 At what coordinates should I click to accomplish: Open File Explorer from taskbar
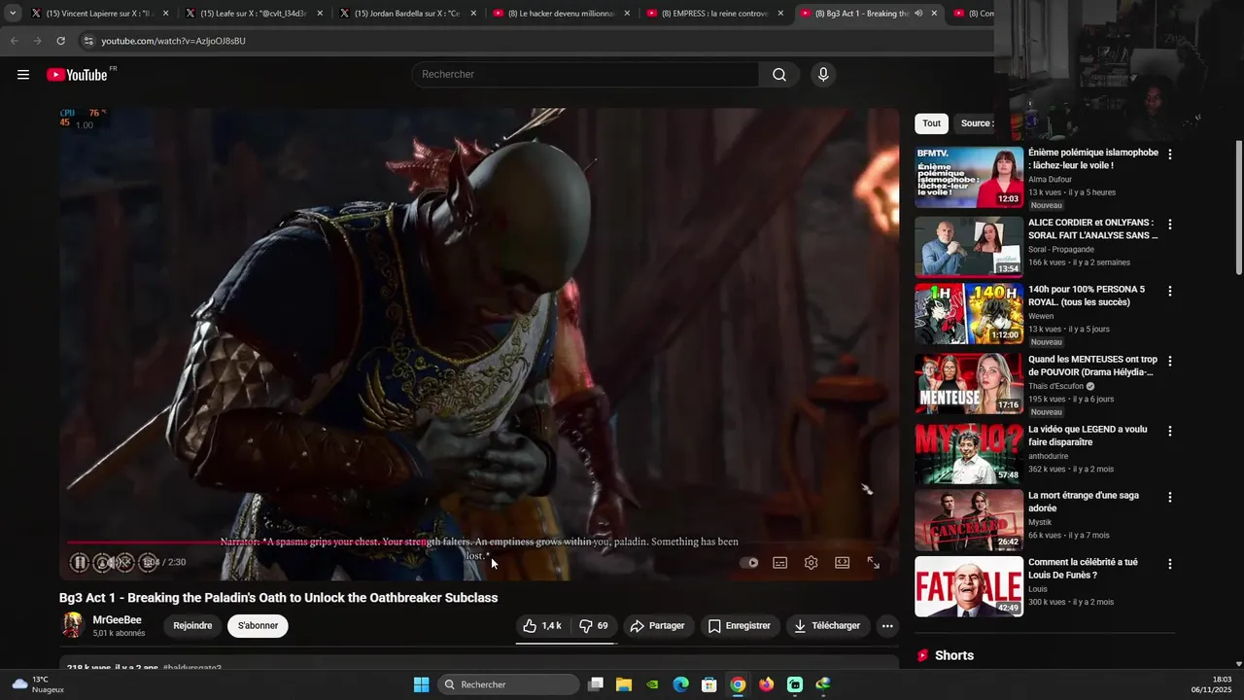(x=624, y=684)
